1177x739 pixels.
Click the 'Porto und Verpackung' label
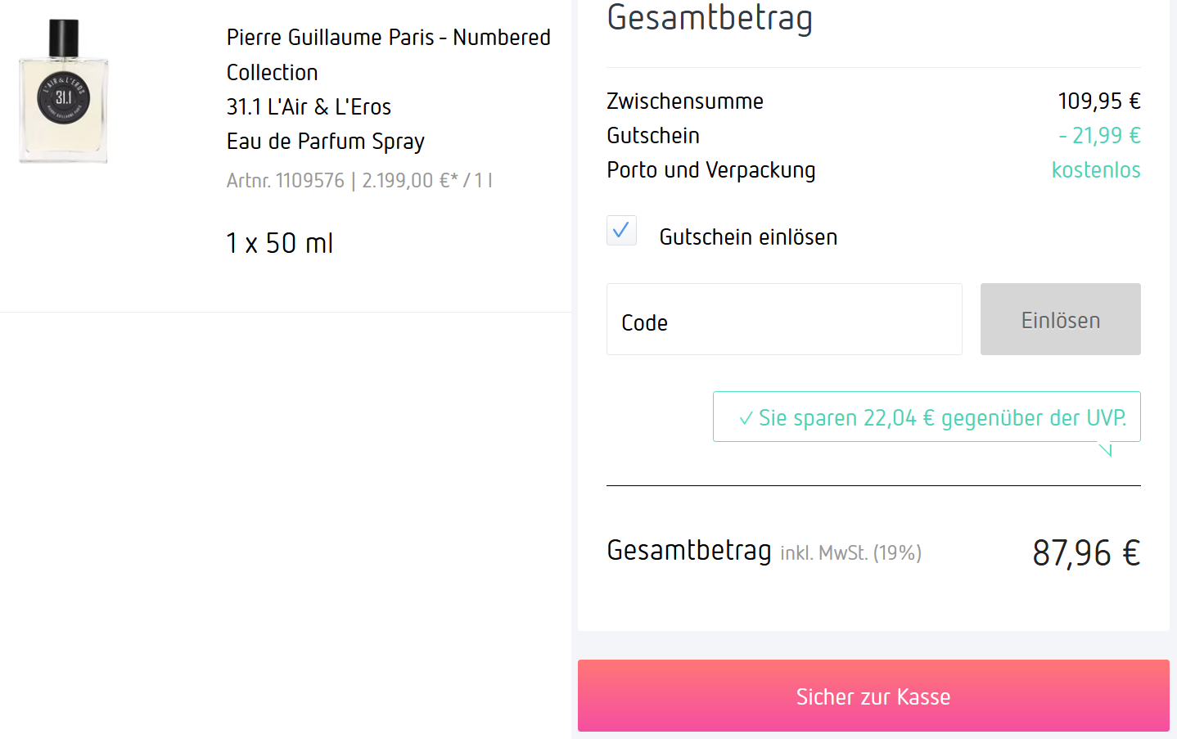pos(710,170)
